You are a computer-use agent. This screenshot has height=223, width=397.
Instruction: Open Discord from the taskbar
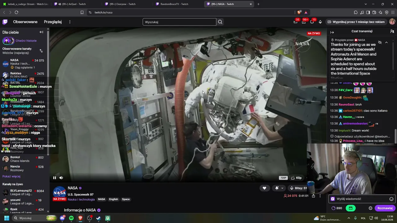[x=62, y=218]
